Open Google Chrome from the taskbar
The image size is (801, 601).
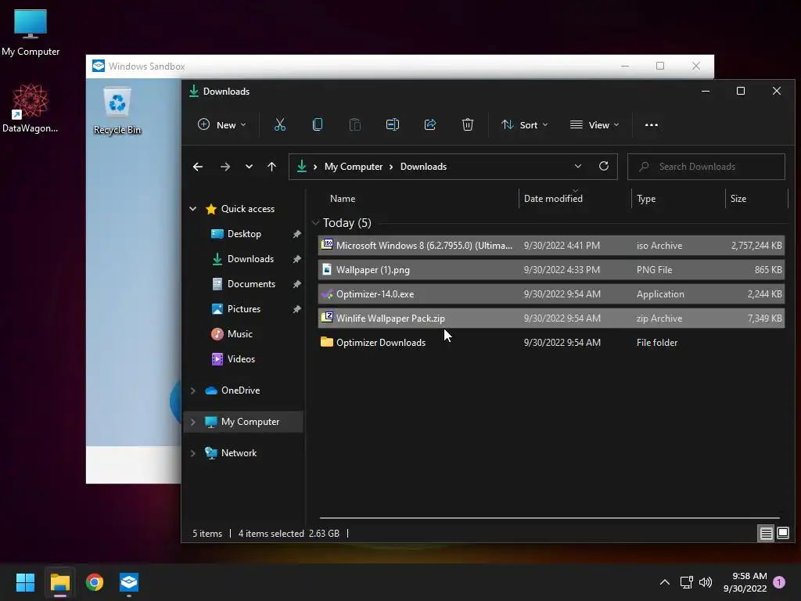pos(95,582)
